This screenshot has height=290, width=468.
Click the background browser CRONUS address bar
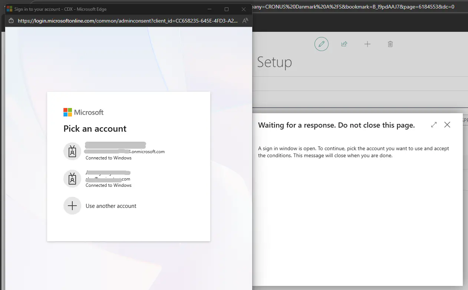tap(352, 7)
